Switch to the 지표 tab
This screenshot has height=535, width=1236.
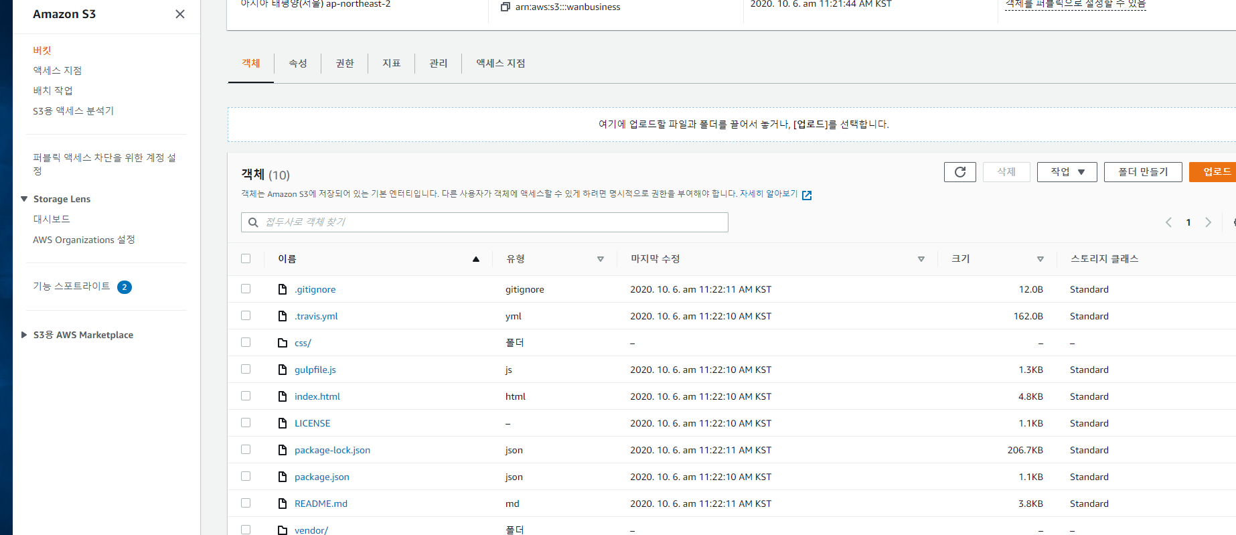392,63
